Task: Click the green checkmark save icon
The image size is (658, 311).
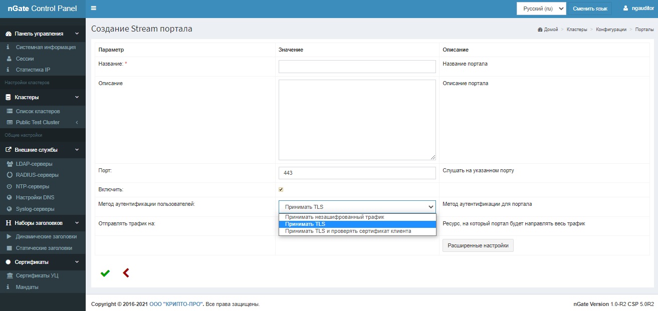Action: point(105,273)
